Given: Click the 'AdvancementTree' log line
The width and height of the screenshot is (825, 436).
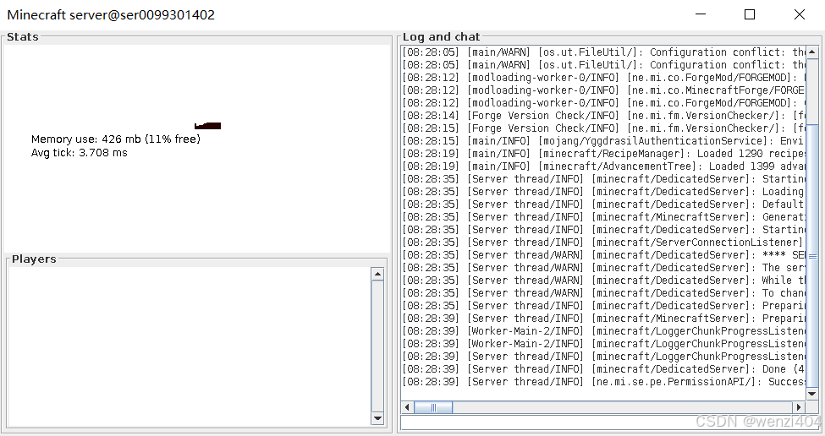Looking at the screenshot, I should (x=603, y=166).
